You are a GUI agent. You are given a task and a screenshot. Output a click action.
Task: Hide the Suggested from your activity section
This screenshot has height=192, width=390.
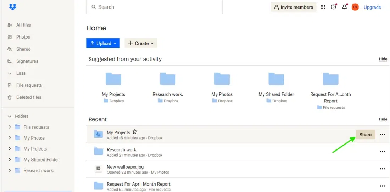[x=383, y=59]
